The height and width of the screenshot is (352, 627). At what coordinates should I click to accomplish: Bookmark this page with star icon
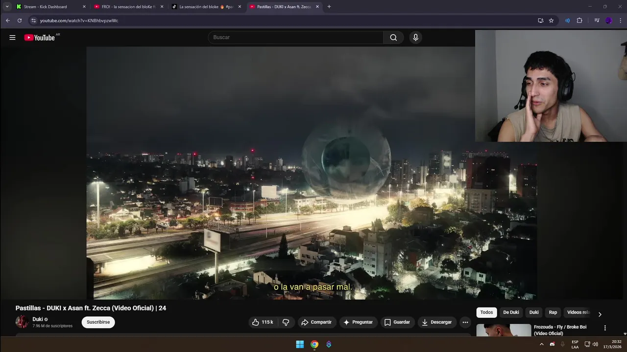coord(551,21)
